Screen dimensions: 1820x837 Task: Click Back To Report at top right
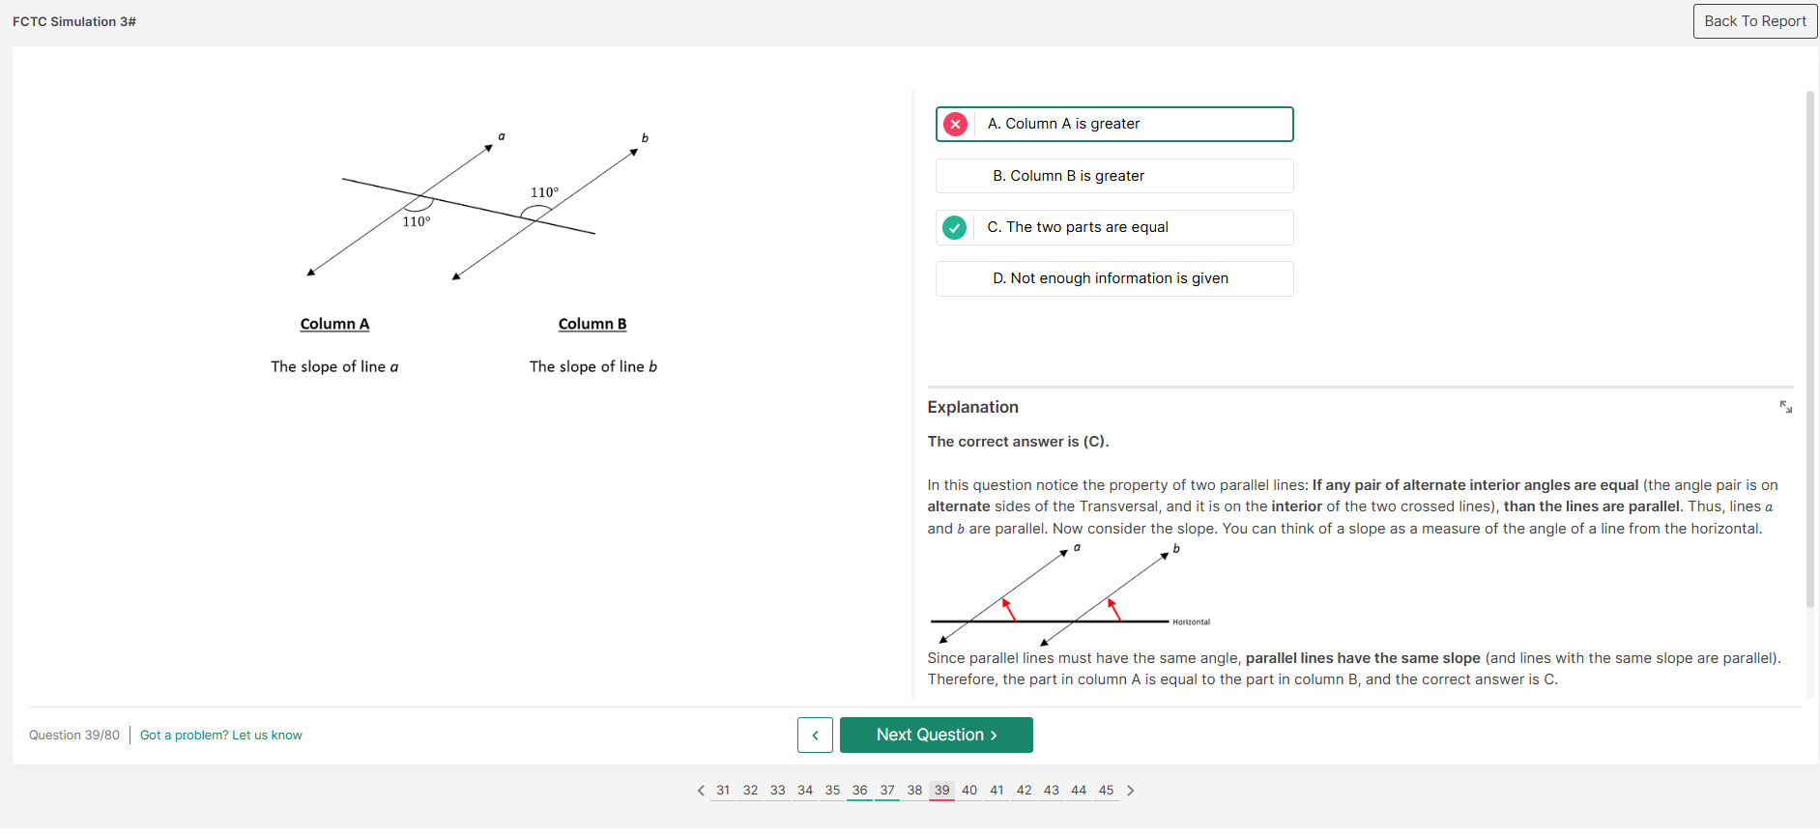[1754, 20]
